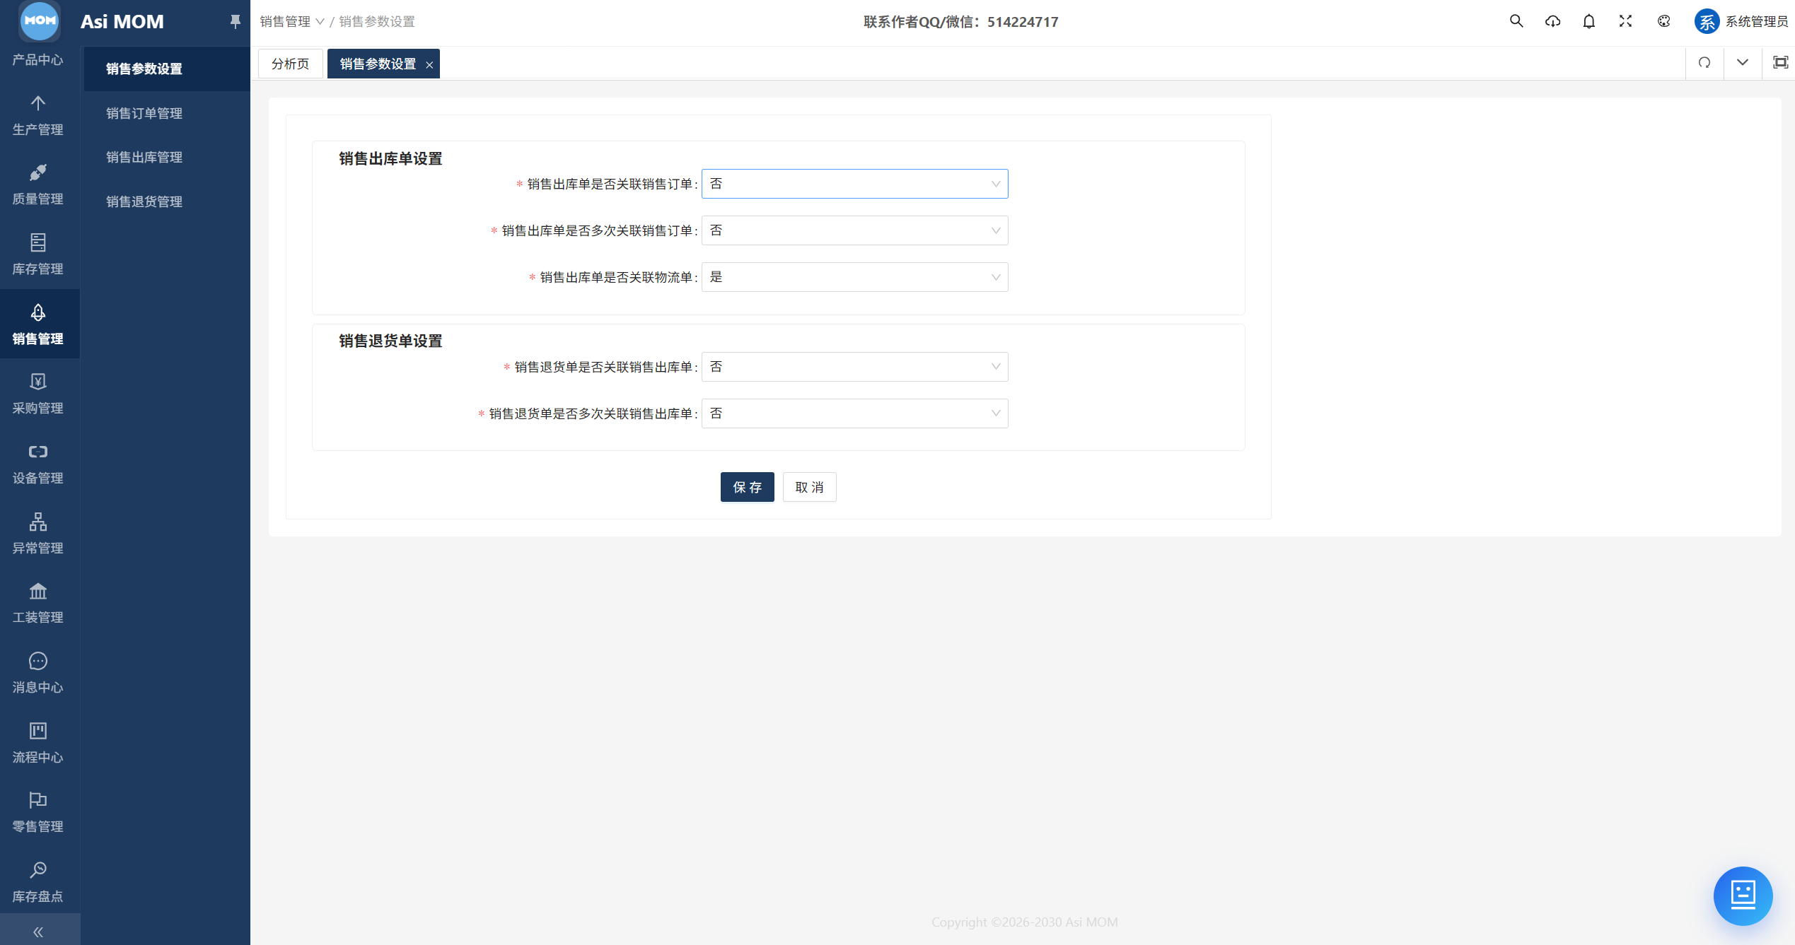Image resolution: width=1795 pixels, height=945 pixels.
Task: Click the Asi MOM logo
Action: (40, 20)
